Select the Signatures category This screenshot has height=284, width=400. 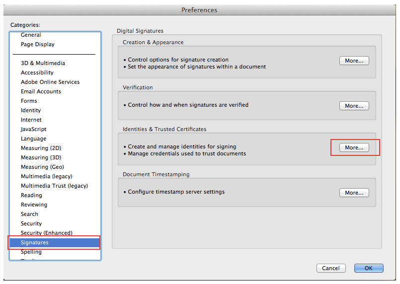click(x=35, y=243)
